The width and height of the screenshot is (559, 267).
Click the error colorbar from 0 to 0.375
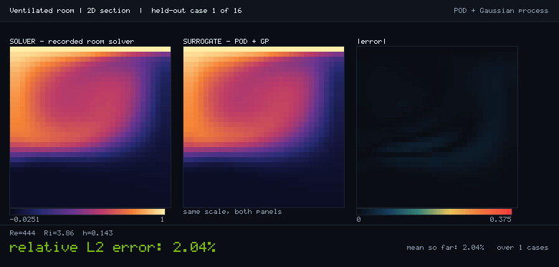pyautogui.click(x=434, y=212)
